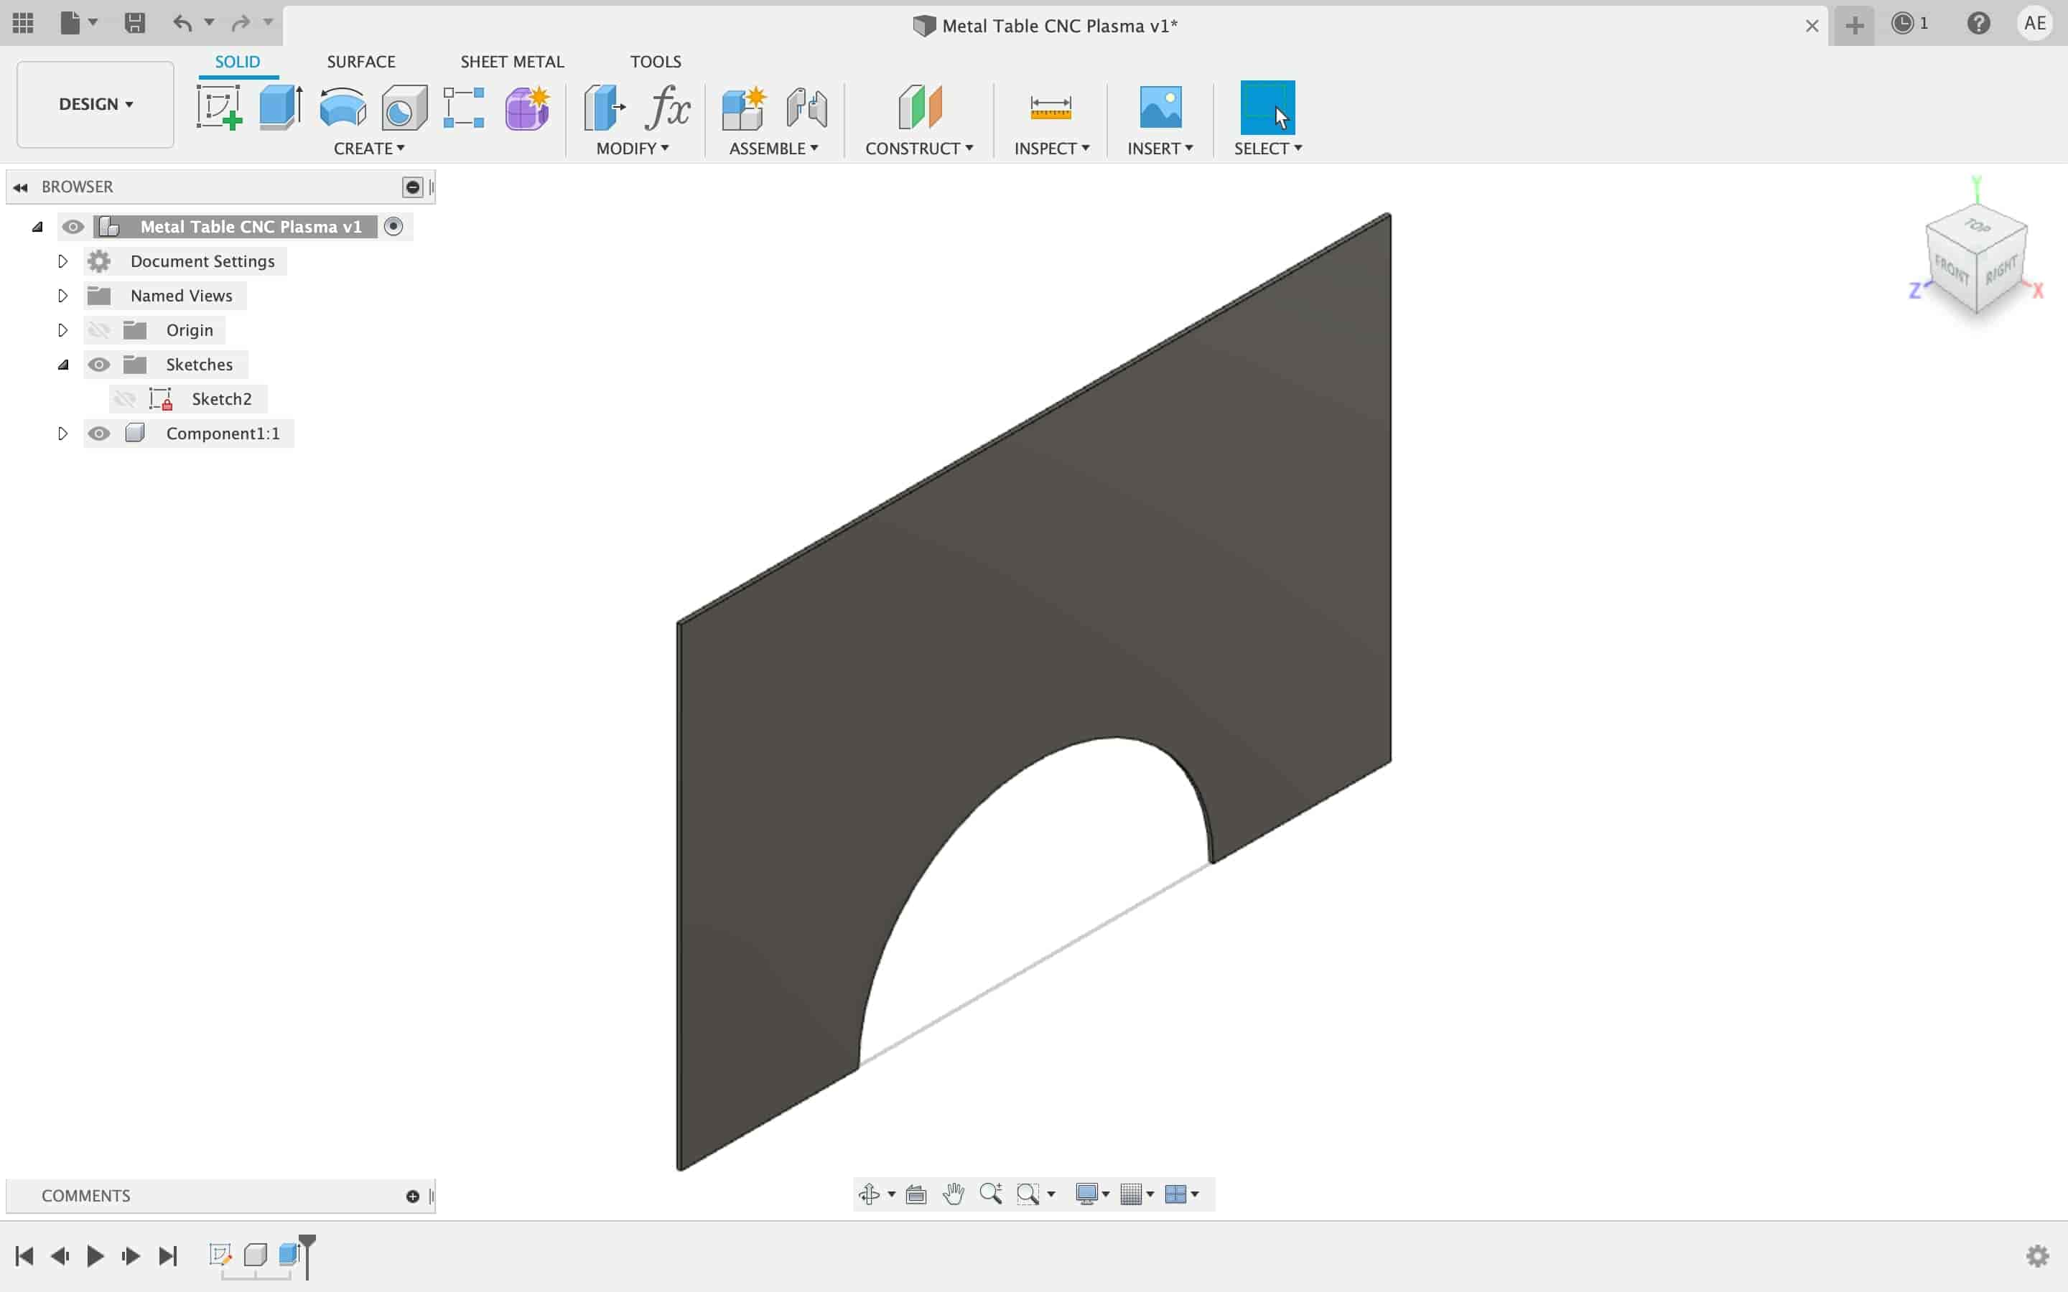This screenshot has height=1292, width=2068.
Task: Open the INSERT dropdown menu
Action: (x=1160, y=149)
